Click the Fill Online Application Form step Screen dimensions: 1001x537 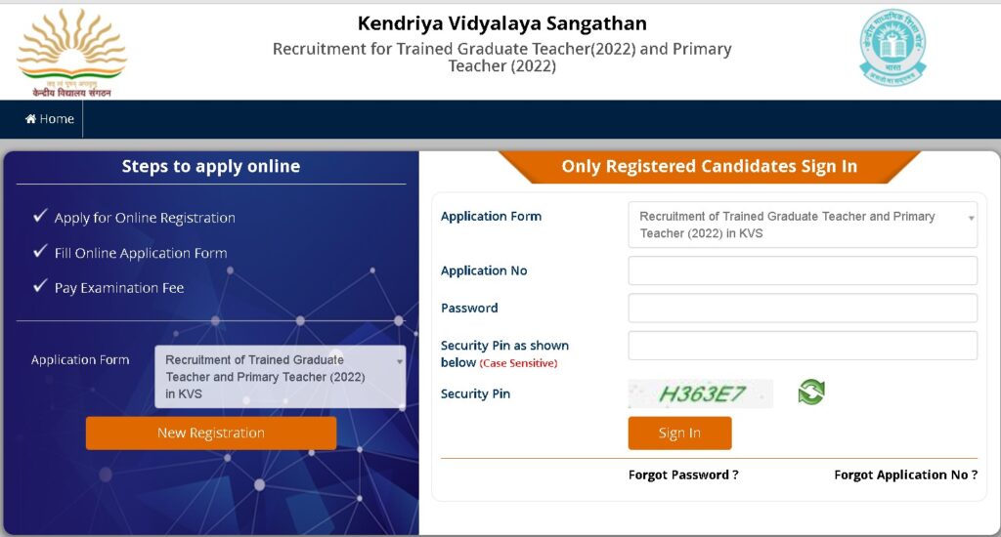tap(141, 253)
